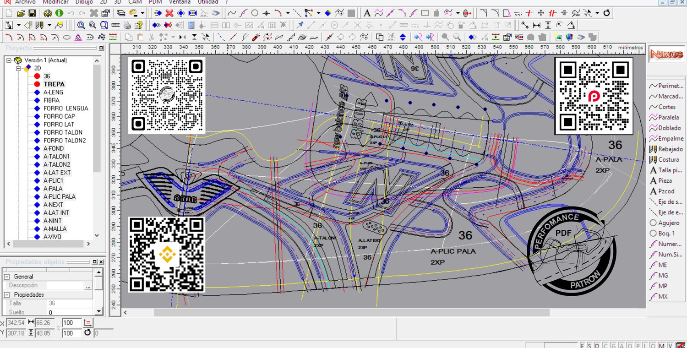Open a file with the folder icon
The width and height of the screenshot is (687, 348).
(x=21, y=13)
